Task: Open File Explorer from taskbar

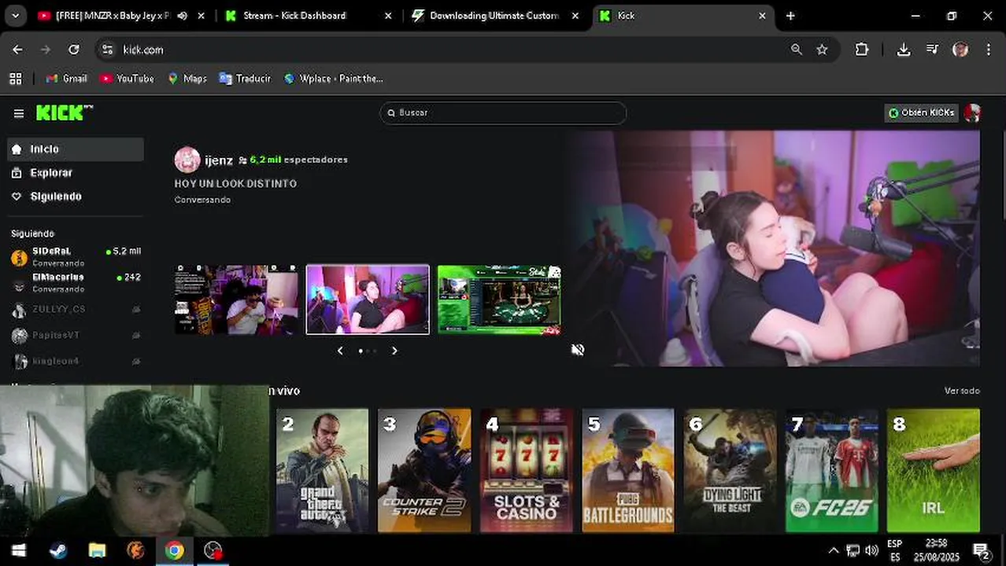Action: pos(97,551)
